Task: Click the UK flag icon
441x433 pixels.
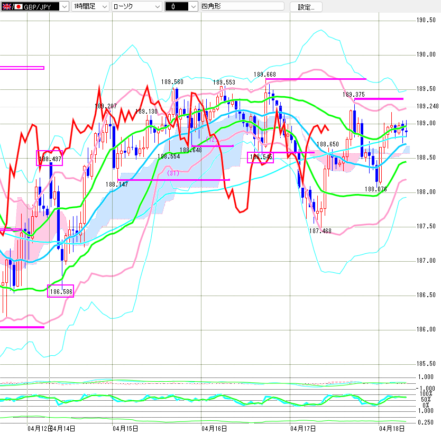Action: click(7, 7)
